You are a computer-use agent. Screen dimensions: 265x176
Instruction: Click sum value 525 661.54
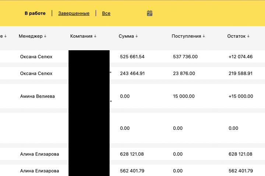tap(132, 57)
